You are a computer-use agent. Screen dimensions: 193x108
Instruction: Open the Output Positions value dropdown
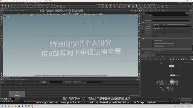(158, 28)
